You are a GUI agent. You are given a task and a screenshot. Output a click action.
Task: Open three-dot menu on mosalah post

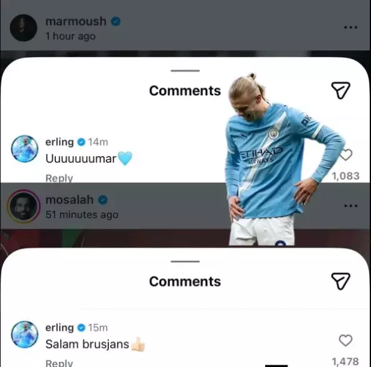(x=350, y=206)
